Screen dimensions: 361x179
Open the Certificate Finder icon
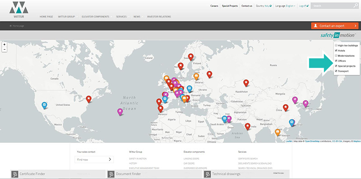pos(15,174)
